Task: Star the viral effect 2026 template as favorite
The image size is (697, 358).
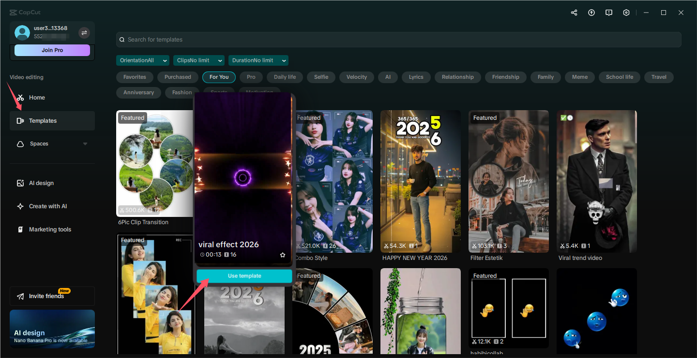Action: pos(283,255)
